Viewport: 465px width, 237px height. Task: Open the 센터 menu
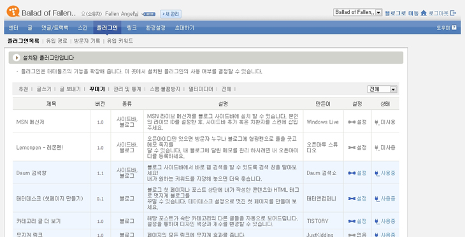pos(13,27)
